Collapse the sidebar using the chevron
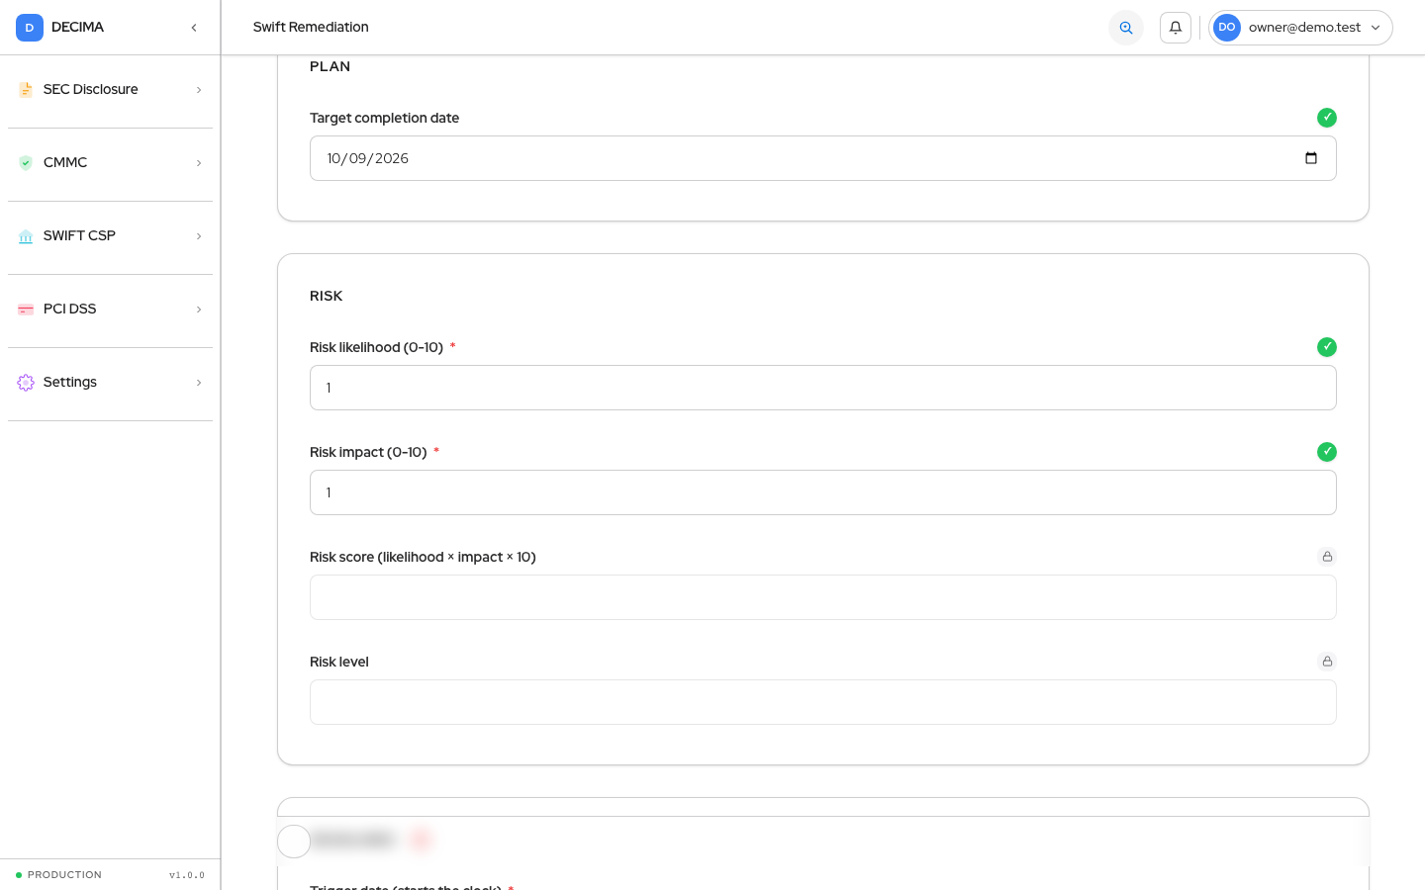 [x=194, y=28]
